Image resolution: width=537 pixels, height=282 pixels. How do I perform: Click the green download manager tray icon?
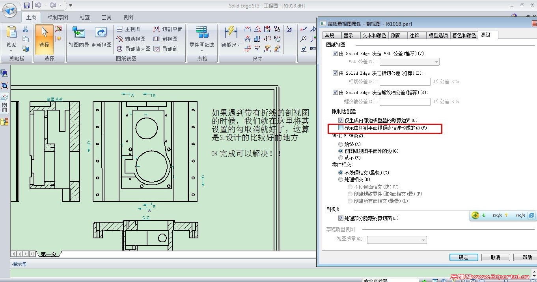475,215
